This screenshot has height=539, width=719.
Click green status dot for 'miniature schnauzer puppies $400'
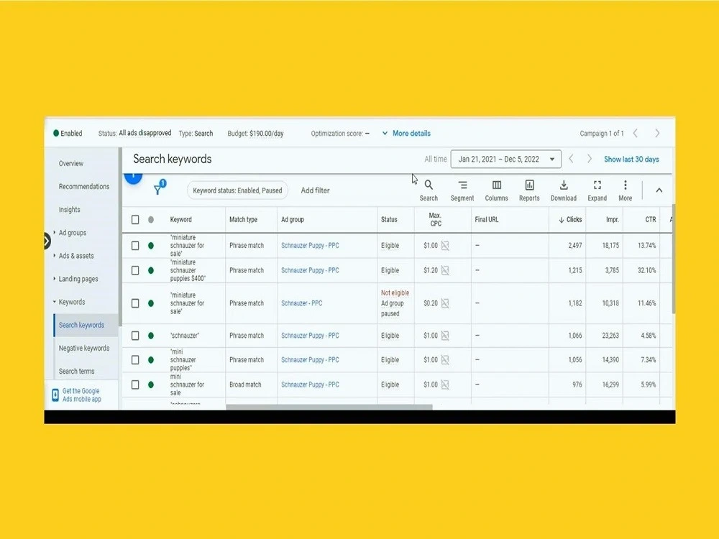151,270
